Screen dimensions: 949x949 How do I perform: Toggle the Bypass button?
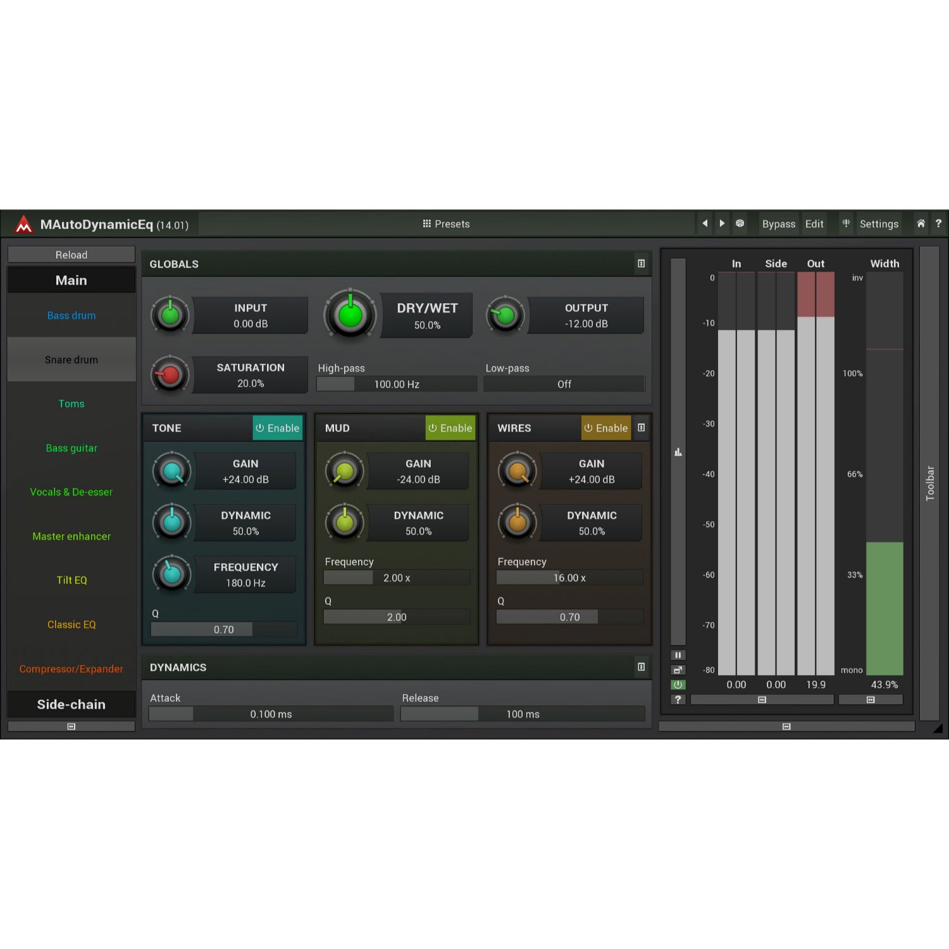pyautogui.click(x=778, y=224)
